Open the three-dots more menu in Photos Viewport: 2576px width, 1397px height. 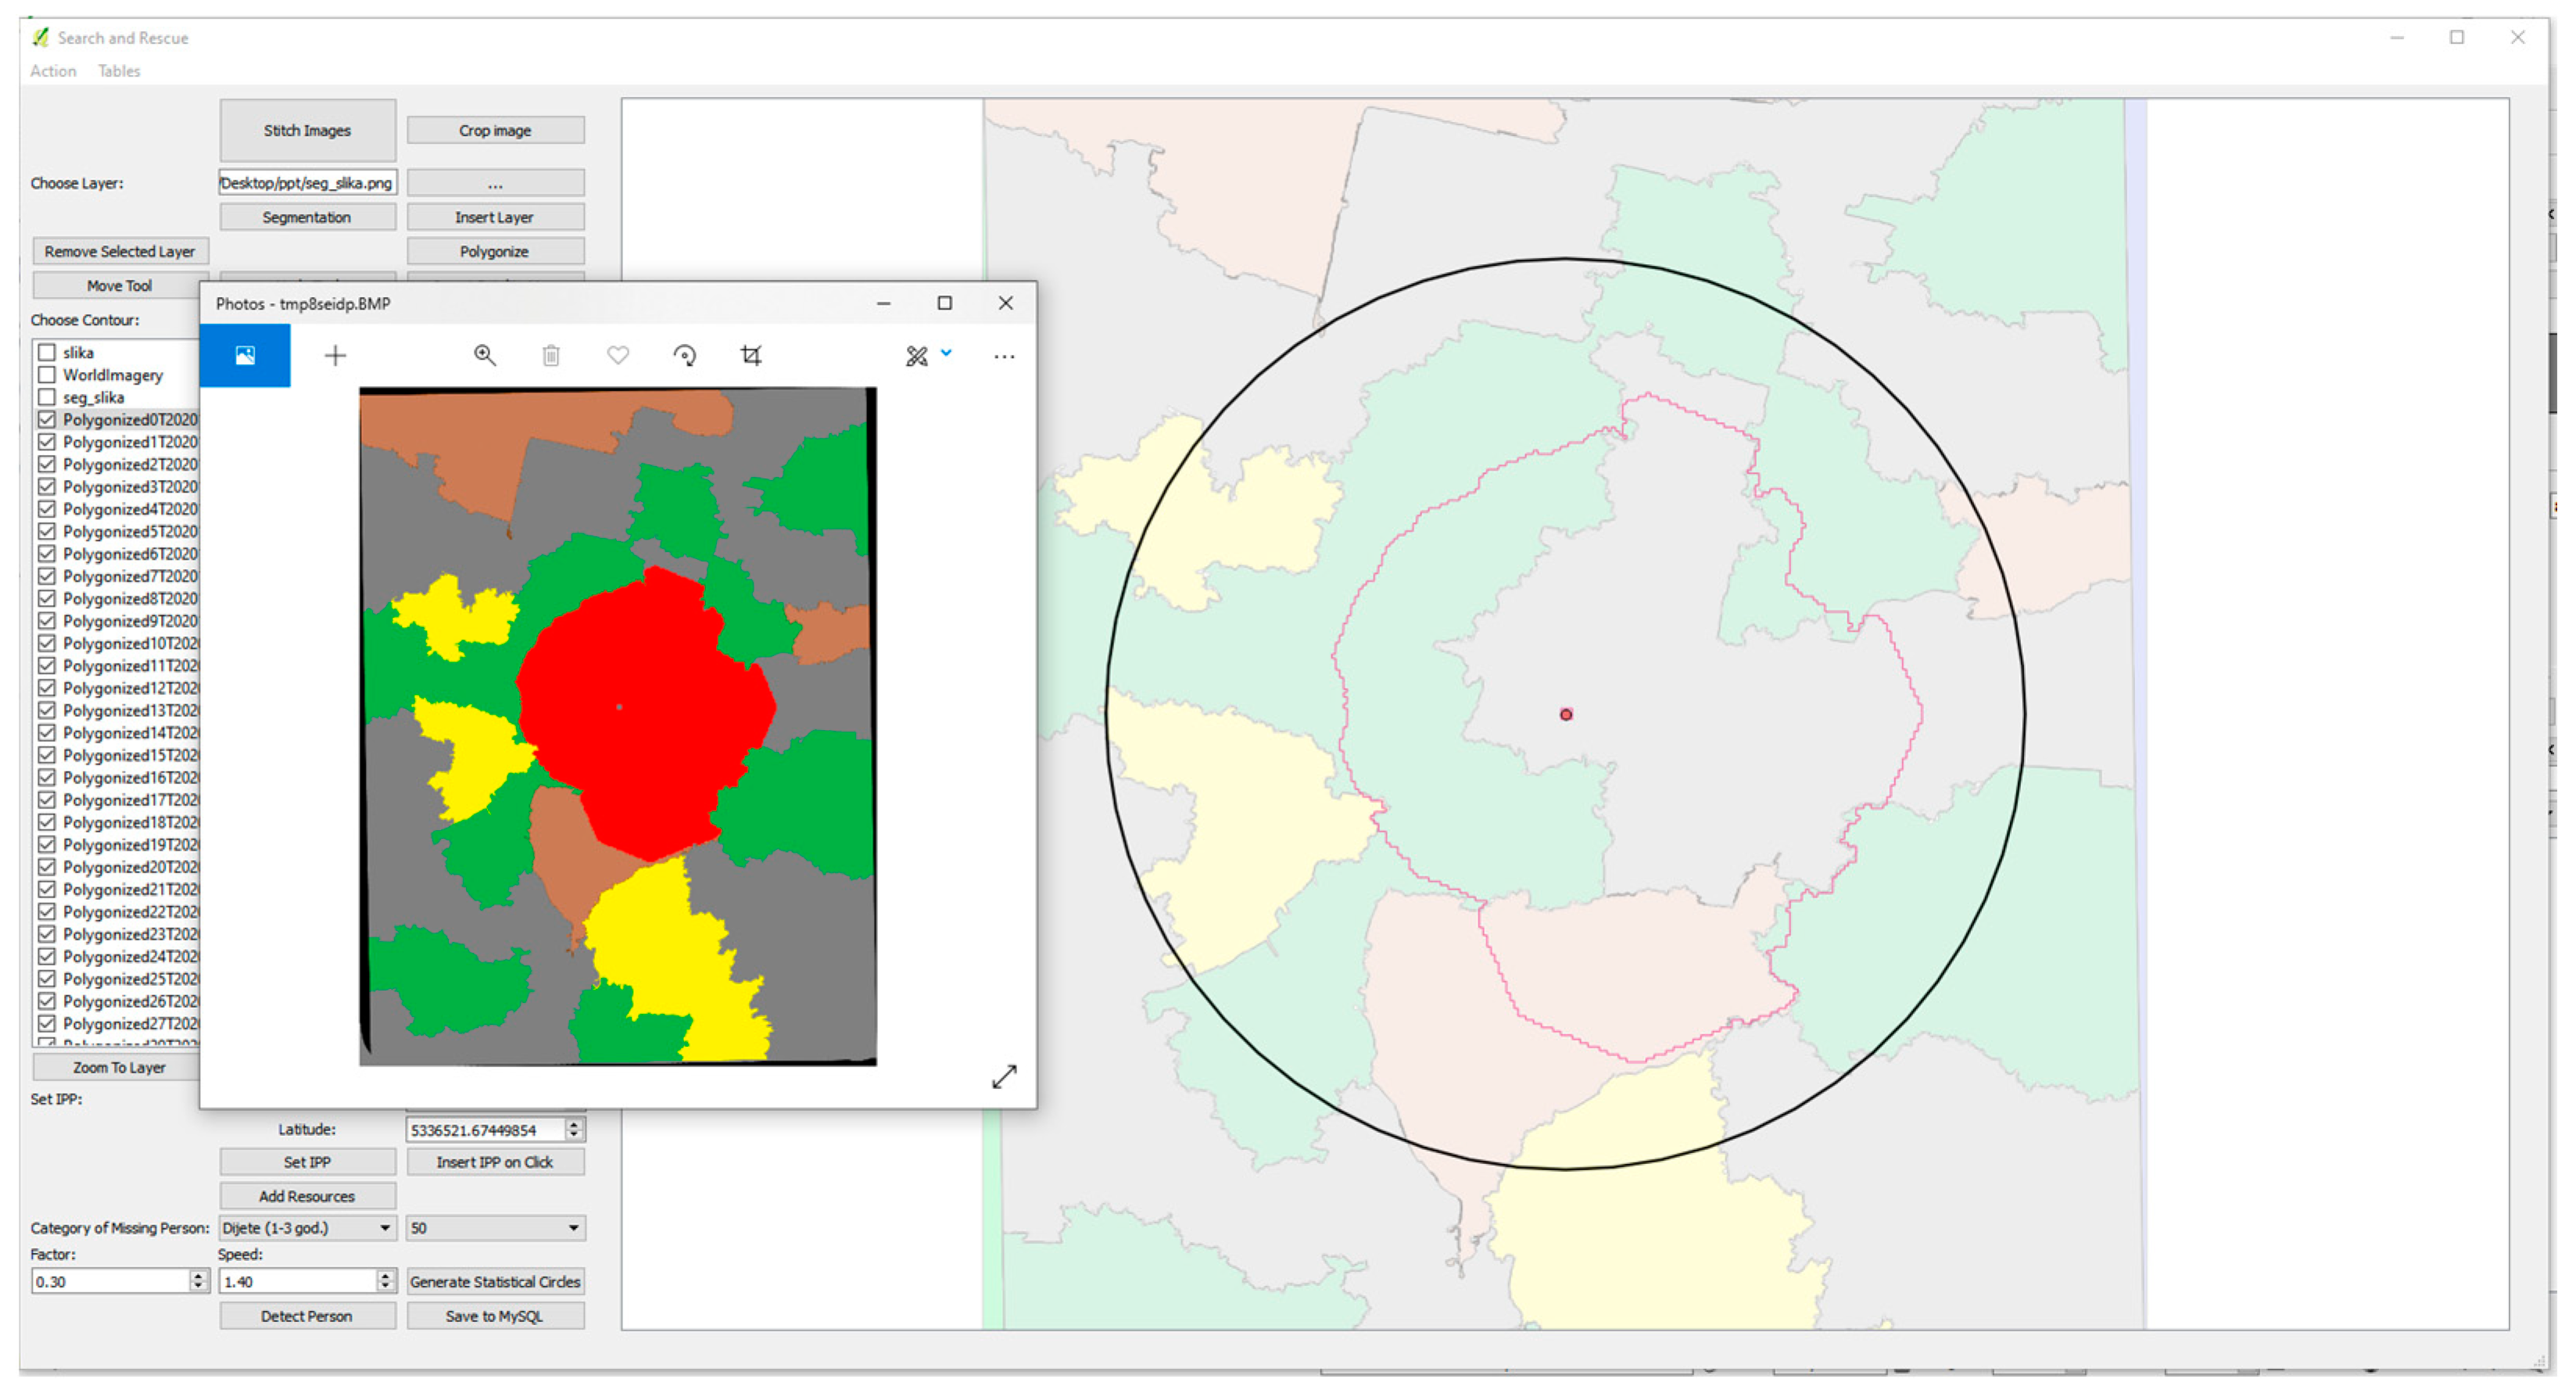[1004, 357]
